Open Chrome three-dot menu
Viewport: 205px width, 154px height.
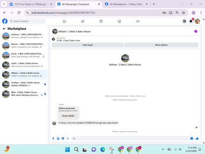tap(200, 13)
